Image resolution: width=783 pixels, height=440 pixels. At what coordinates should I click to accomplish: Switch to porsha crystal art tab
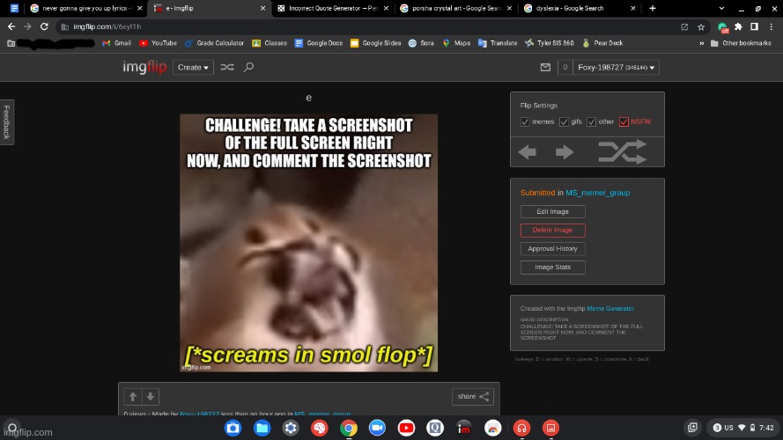tap(456, 8)
